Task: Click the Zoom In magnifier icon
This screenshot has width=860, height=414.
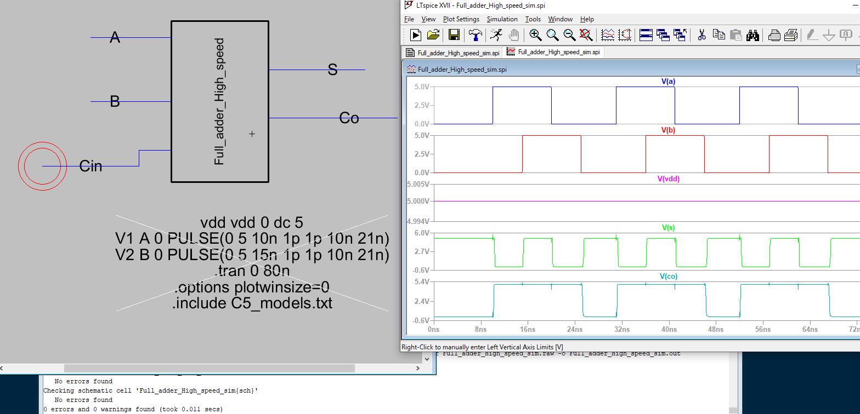Action: point(535,35)
